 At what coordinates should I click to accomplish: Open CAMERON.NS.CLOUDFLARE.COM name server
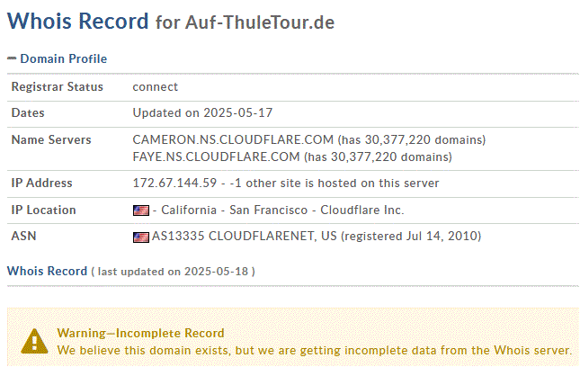pos(233,139)
